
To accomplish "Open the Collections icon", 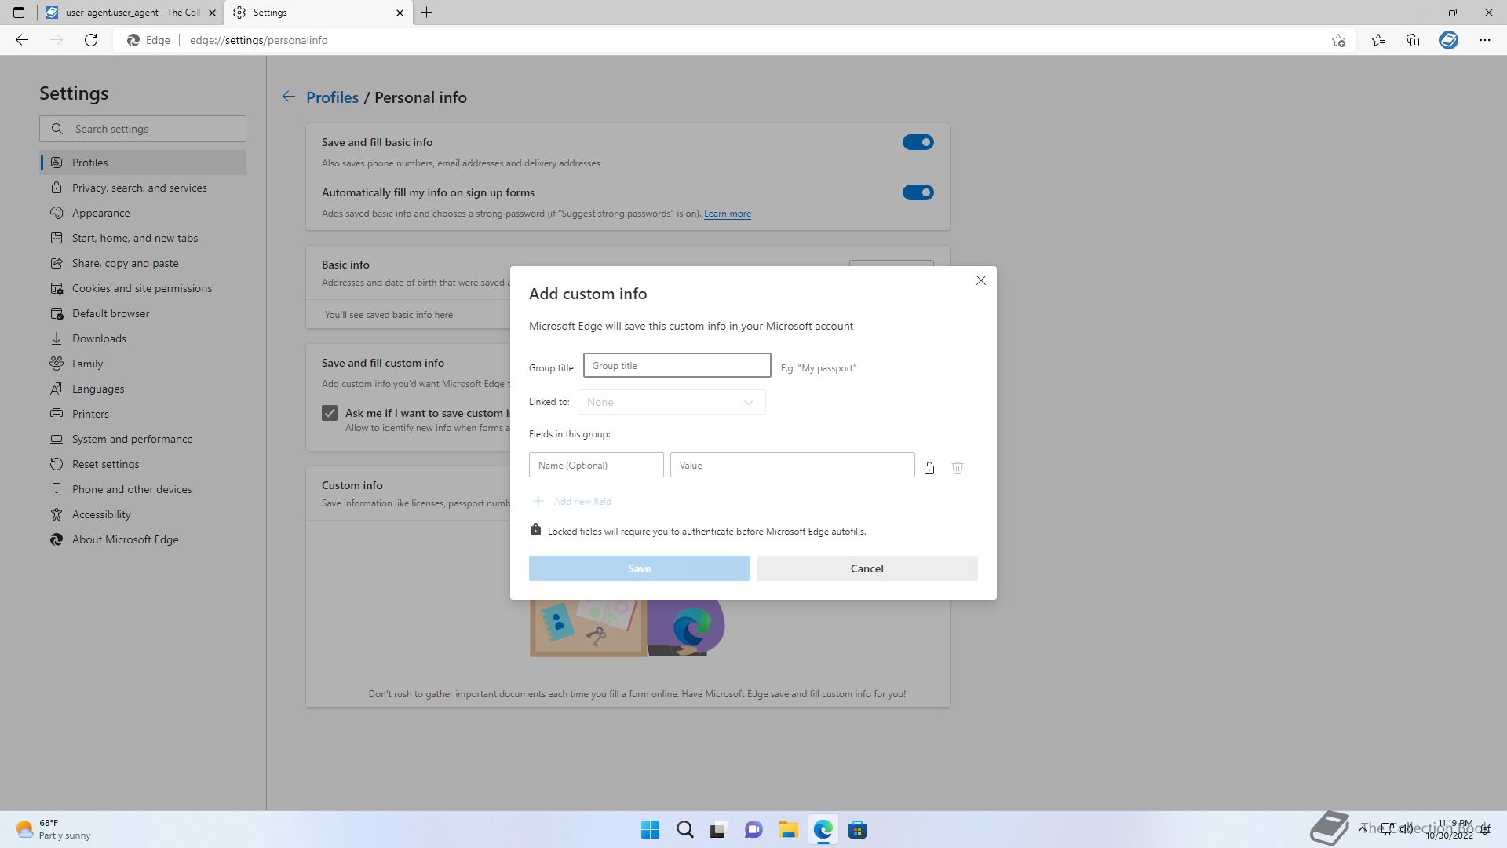I will 1413,40.
